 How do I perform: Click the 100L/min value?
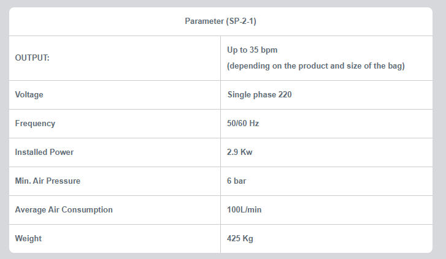(x=244, y=210)
